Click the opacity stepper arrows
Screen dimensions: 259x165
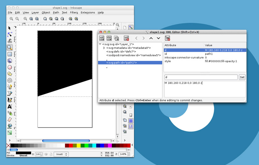click(x=41, y=154)
